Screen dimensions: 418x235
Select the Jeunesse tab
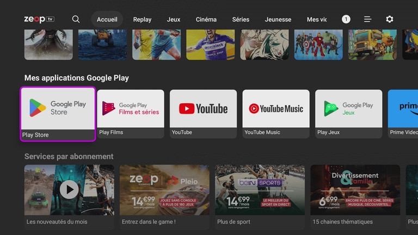point(278,20)
